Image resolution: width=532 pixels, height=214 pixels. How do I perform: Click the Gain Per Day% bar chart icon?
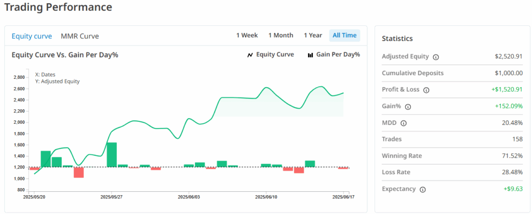coord(310,55)
